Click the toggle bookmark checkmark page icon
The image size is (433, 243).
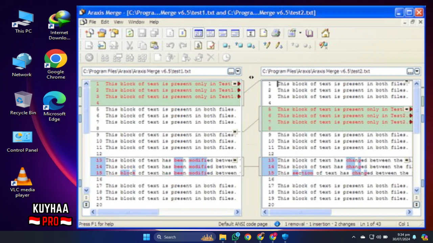(211, 45)
